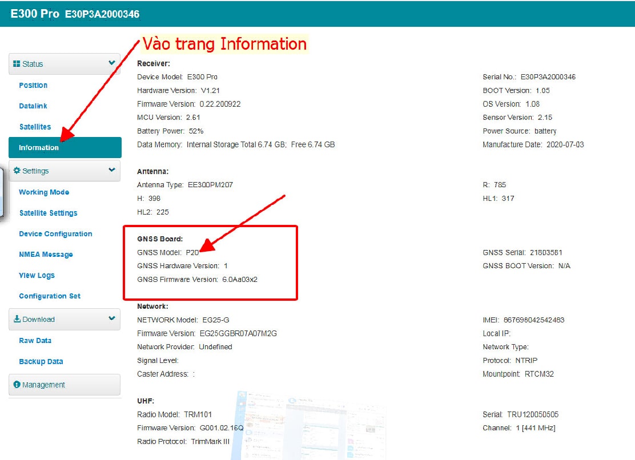The height and width of the screenshot is (460, 635).
Task: Click antenna R value 785
Action: [x=500, y=185]
